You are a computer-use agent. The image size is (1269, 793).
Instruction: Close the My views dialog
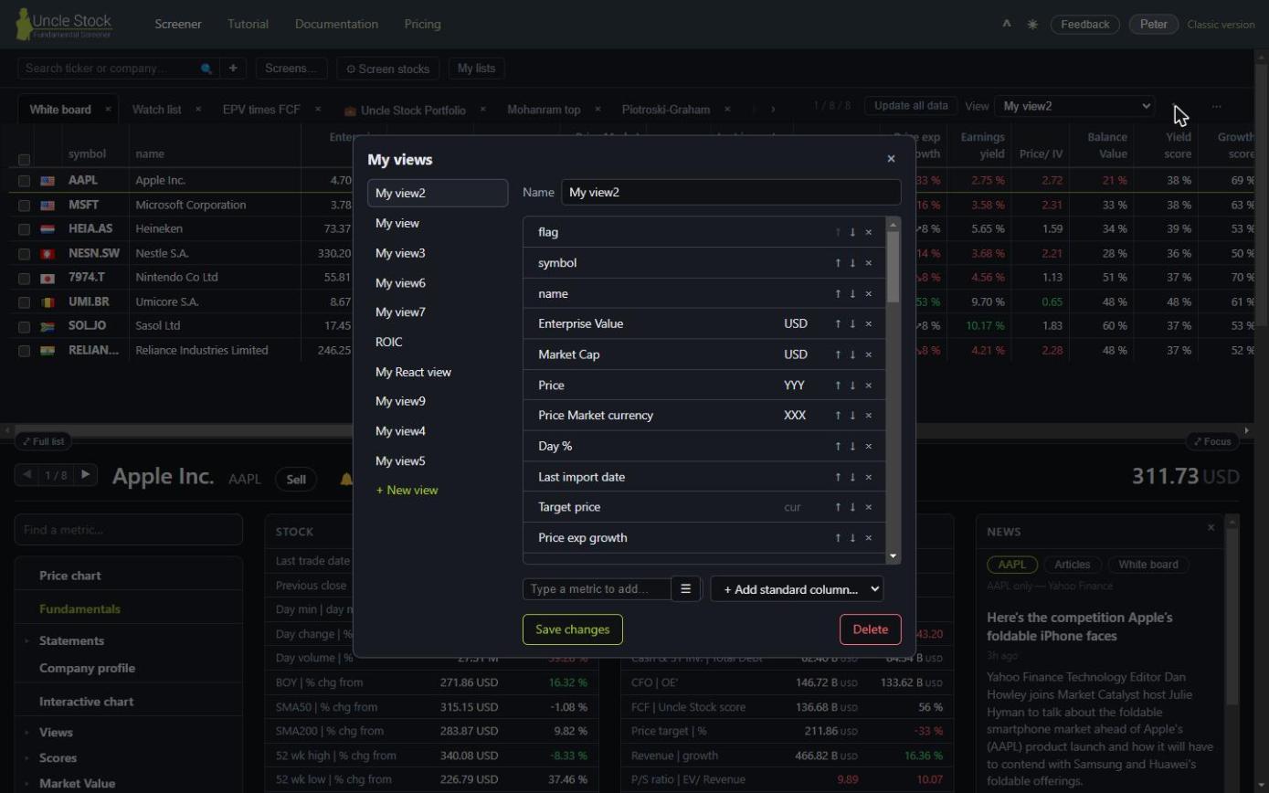click(x=891, y=159)
